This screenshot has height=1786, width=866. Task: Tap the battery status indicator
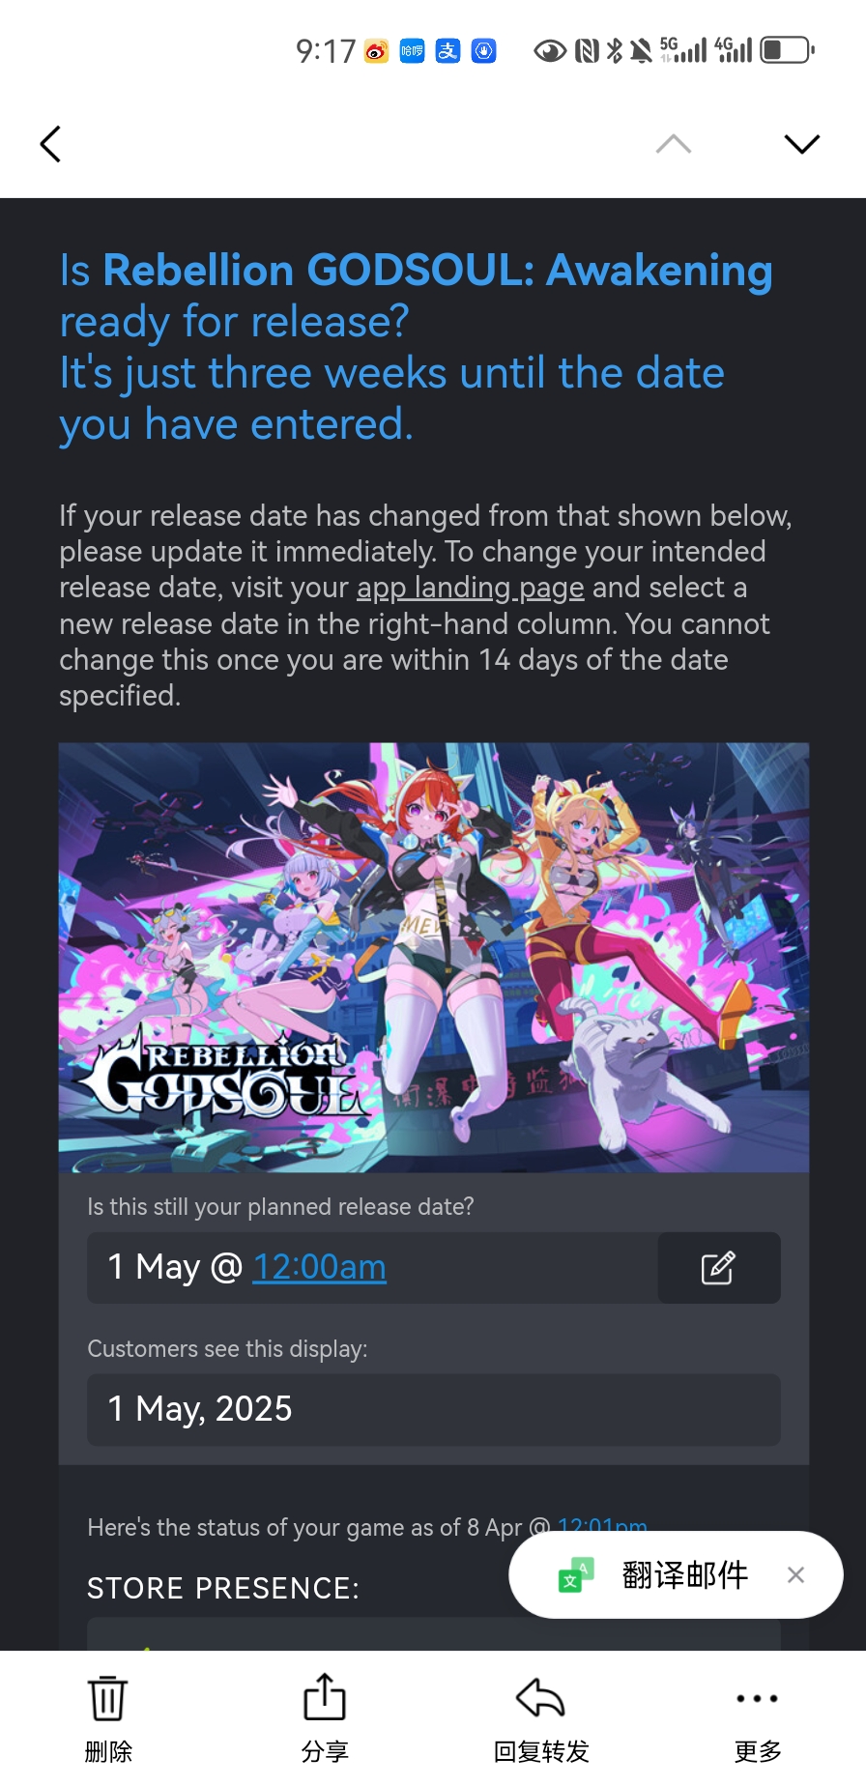point(787,50)
